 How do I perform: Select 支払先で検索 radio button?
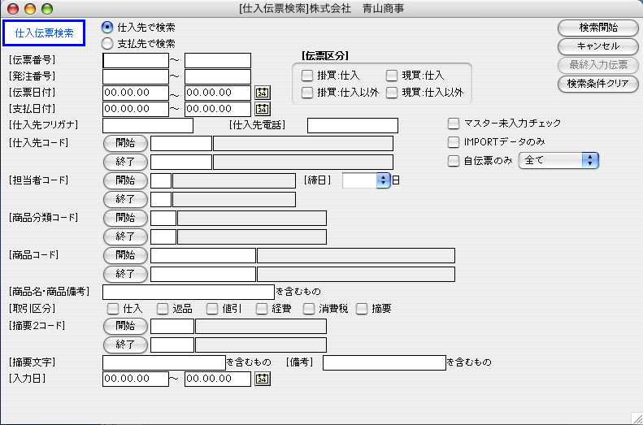click(x=107, y=43)
